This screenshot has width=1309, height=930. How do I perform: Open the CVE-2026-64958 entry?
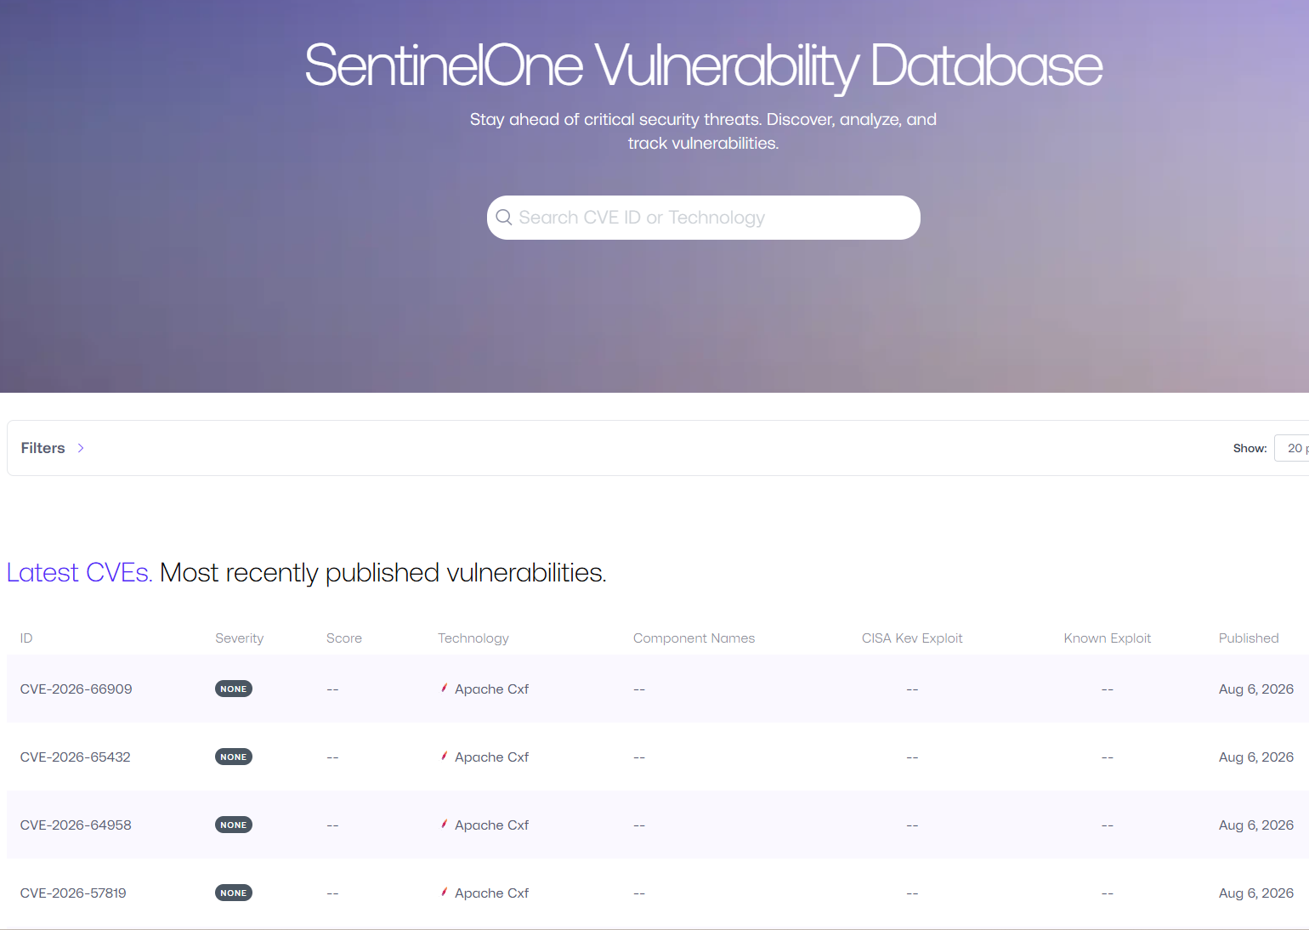click(76, 825)
